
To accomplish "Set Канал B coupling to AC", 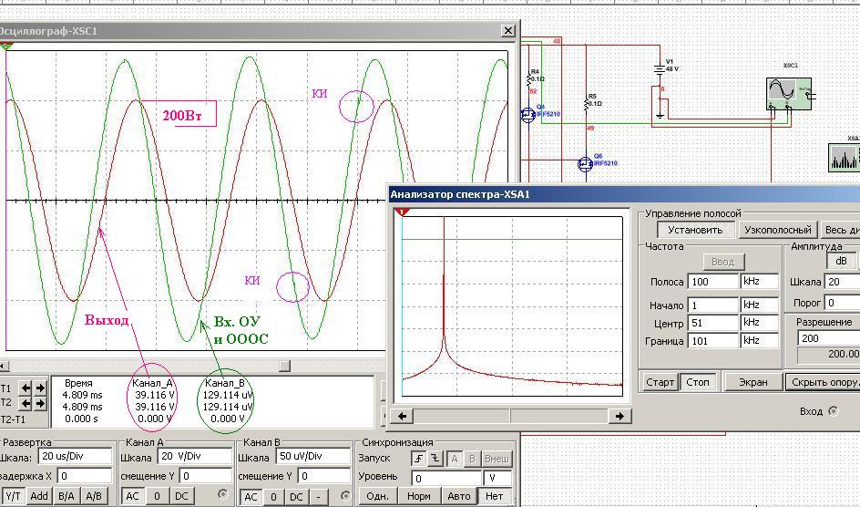I will point(251,497).
